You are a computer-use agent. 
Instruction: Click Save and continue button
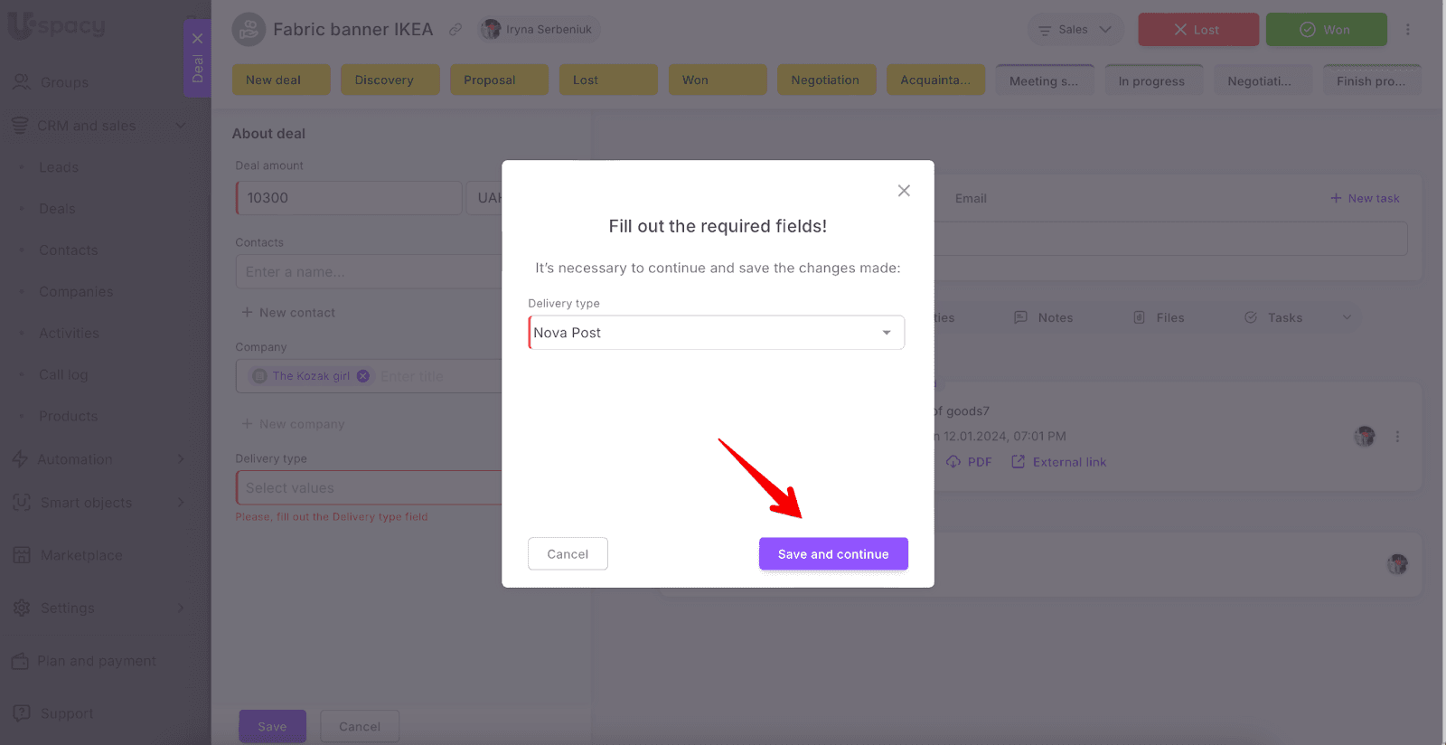pyautogui.click(x=832, y=554)
